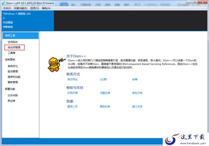Click the 官方网站 link
Screen dimensions: 209x146
pyautogui.click(x=73, y=79)
